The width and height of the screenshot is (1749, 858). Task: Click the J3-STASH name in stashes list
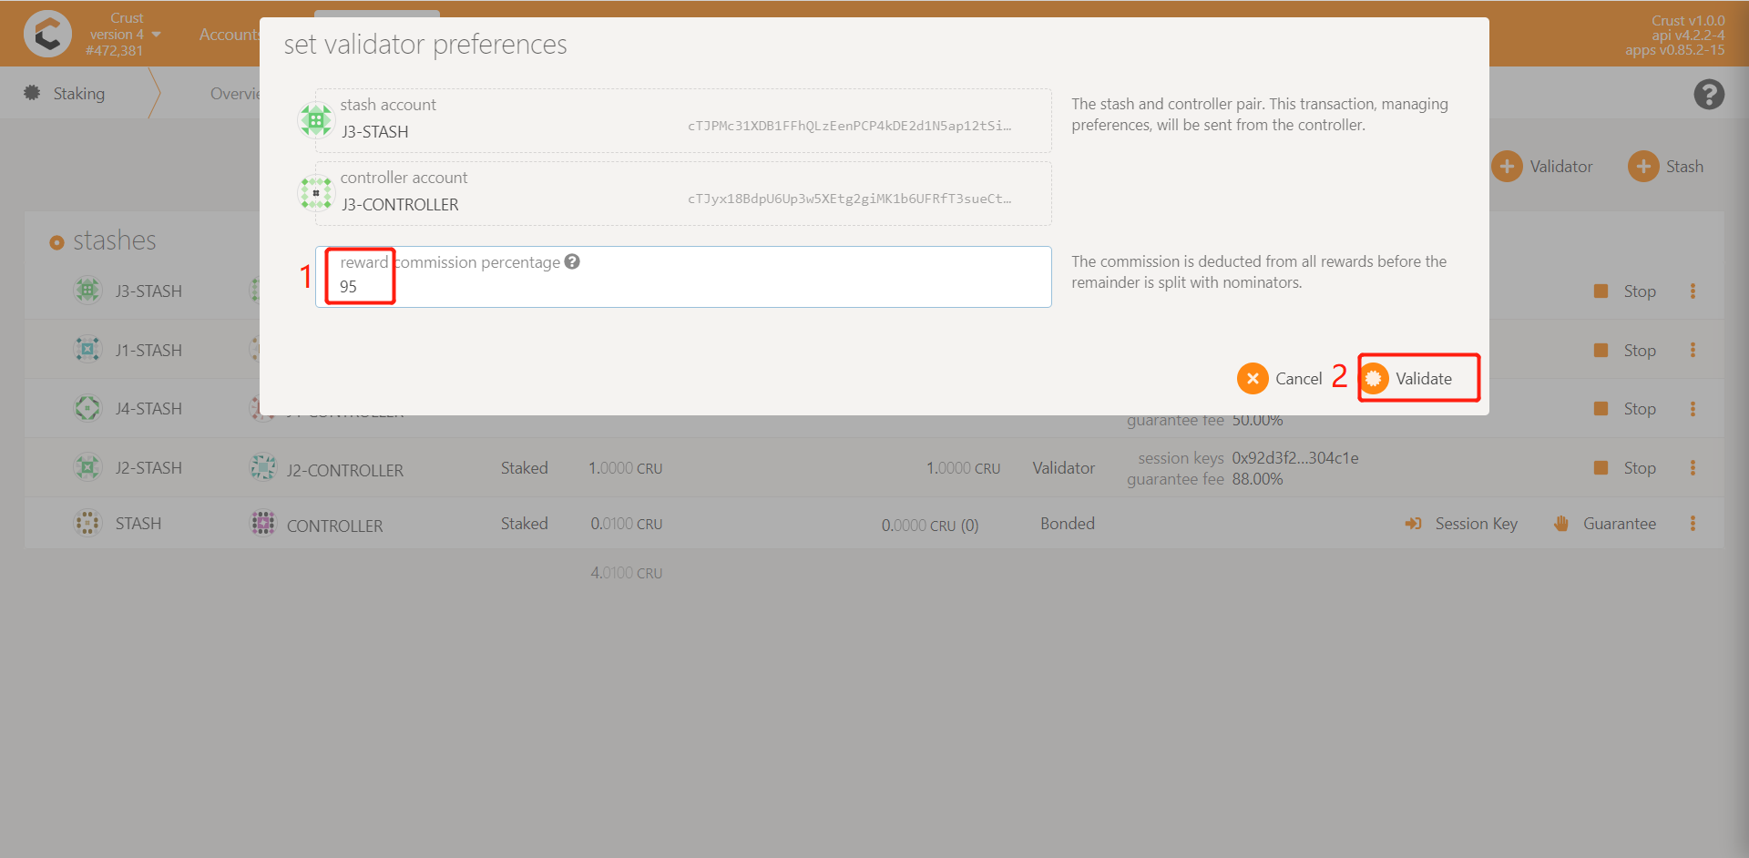click(x=148, y=291)
